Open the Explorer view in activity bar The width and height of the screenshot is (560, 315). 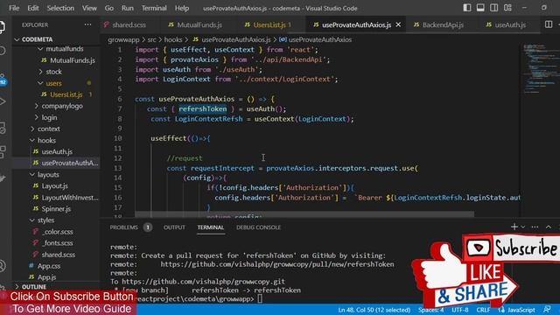point(2,27)
